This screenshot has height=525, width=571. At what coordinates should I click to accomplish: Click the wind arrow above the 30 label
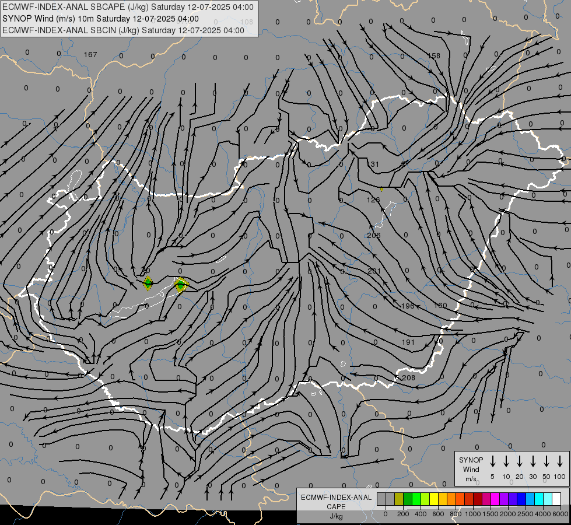tap(533, 461)
